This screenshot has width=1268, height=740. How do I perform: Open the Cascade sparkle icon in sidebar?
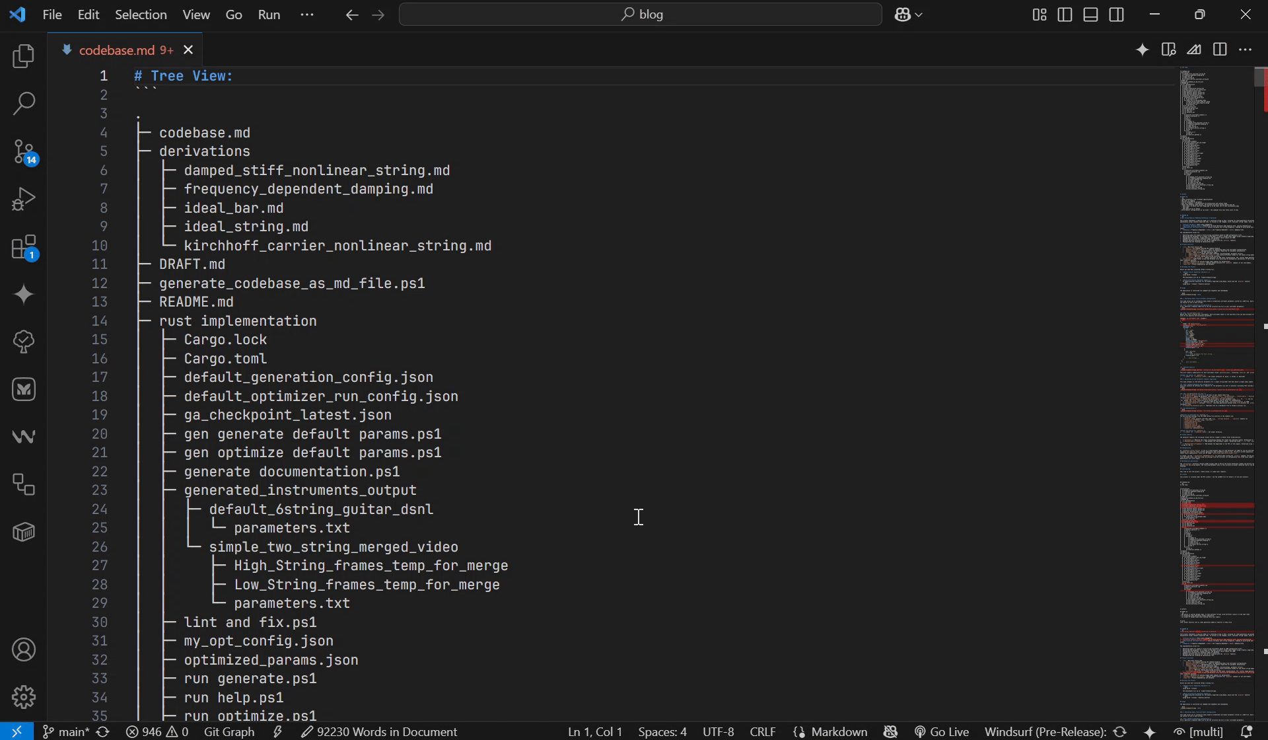[x=24, y=295]
